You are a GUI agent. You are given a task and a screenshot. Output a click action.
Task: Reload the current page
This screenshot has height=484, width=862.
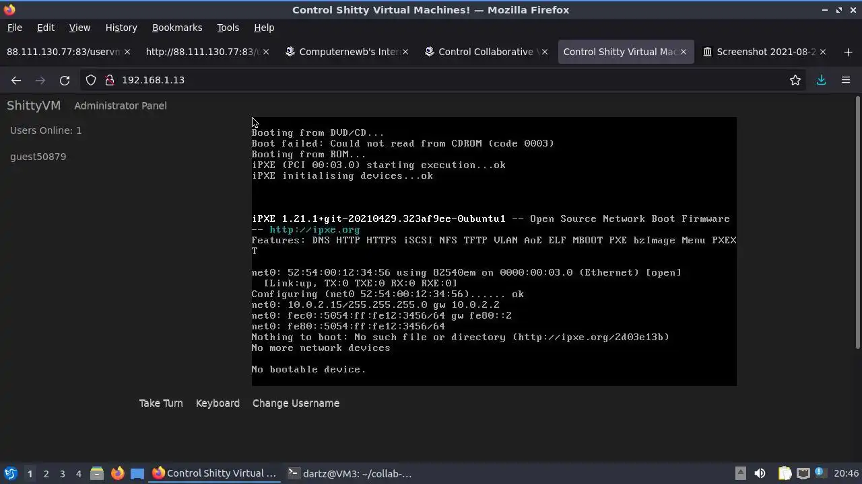click(65, 80)
